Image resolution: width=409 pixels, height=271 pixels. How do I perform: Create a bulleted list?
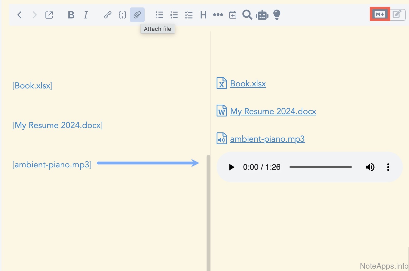coord(159,15)
